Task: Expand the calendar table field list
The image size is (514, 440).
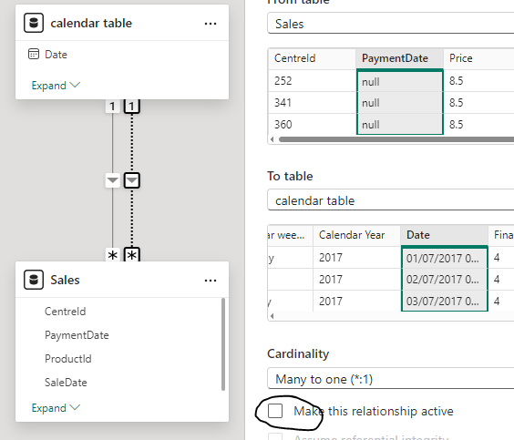Action: click(56, 86)
